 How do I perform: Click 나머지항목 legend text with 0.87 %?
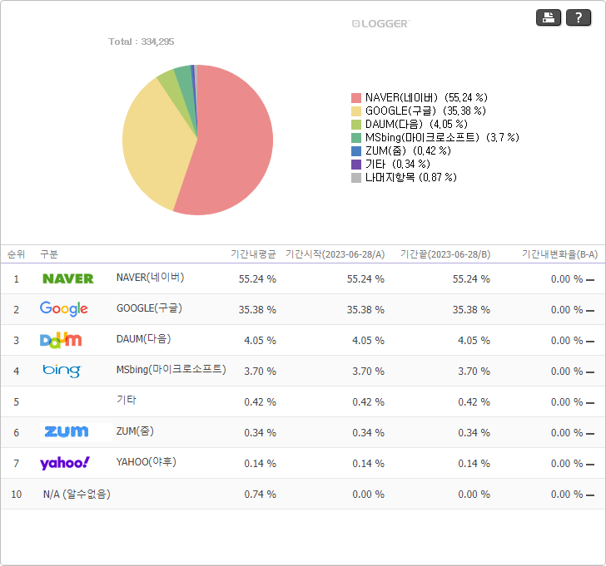pyautogui.click(x=411, y=178)
